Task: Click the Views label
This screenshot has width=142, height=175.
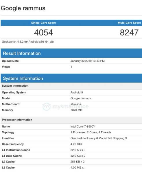Action: [6, 67]
